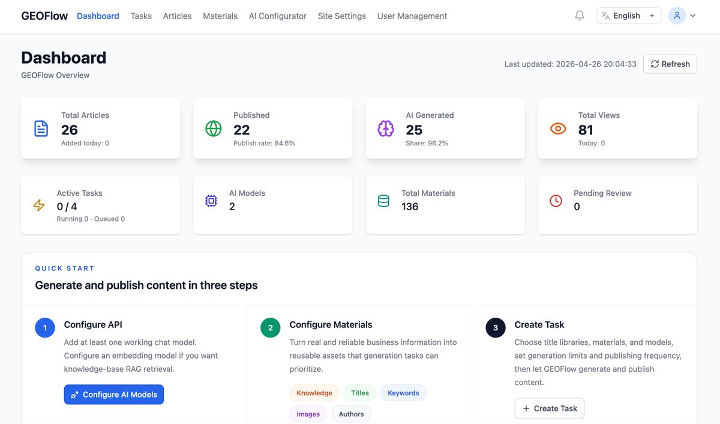Click the Create Task button
The image size is (720, 424).
(x=550, y=408)
